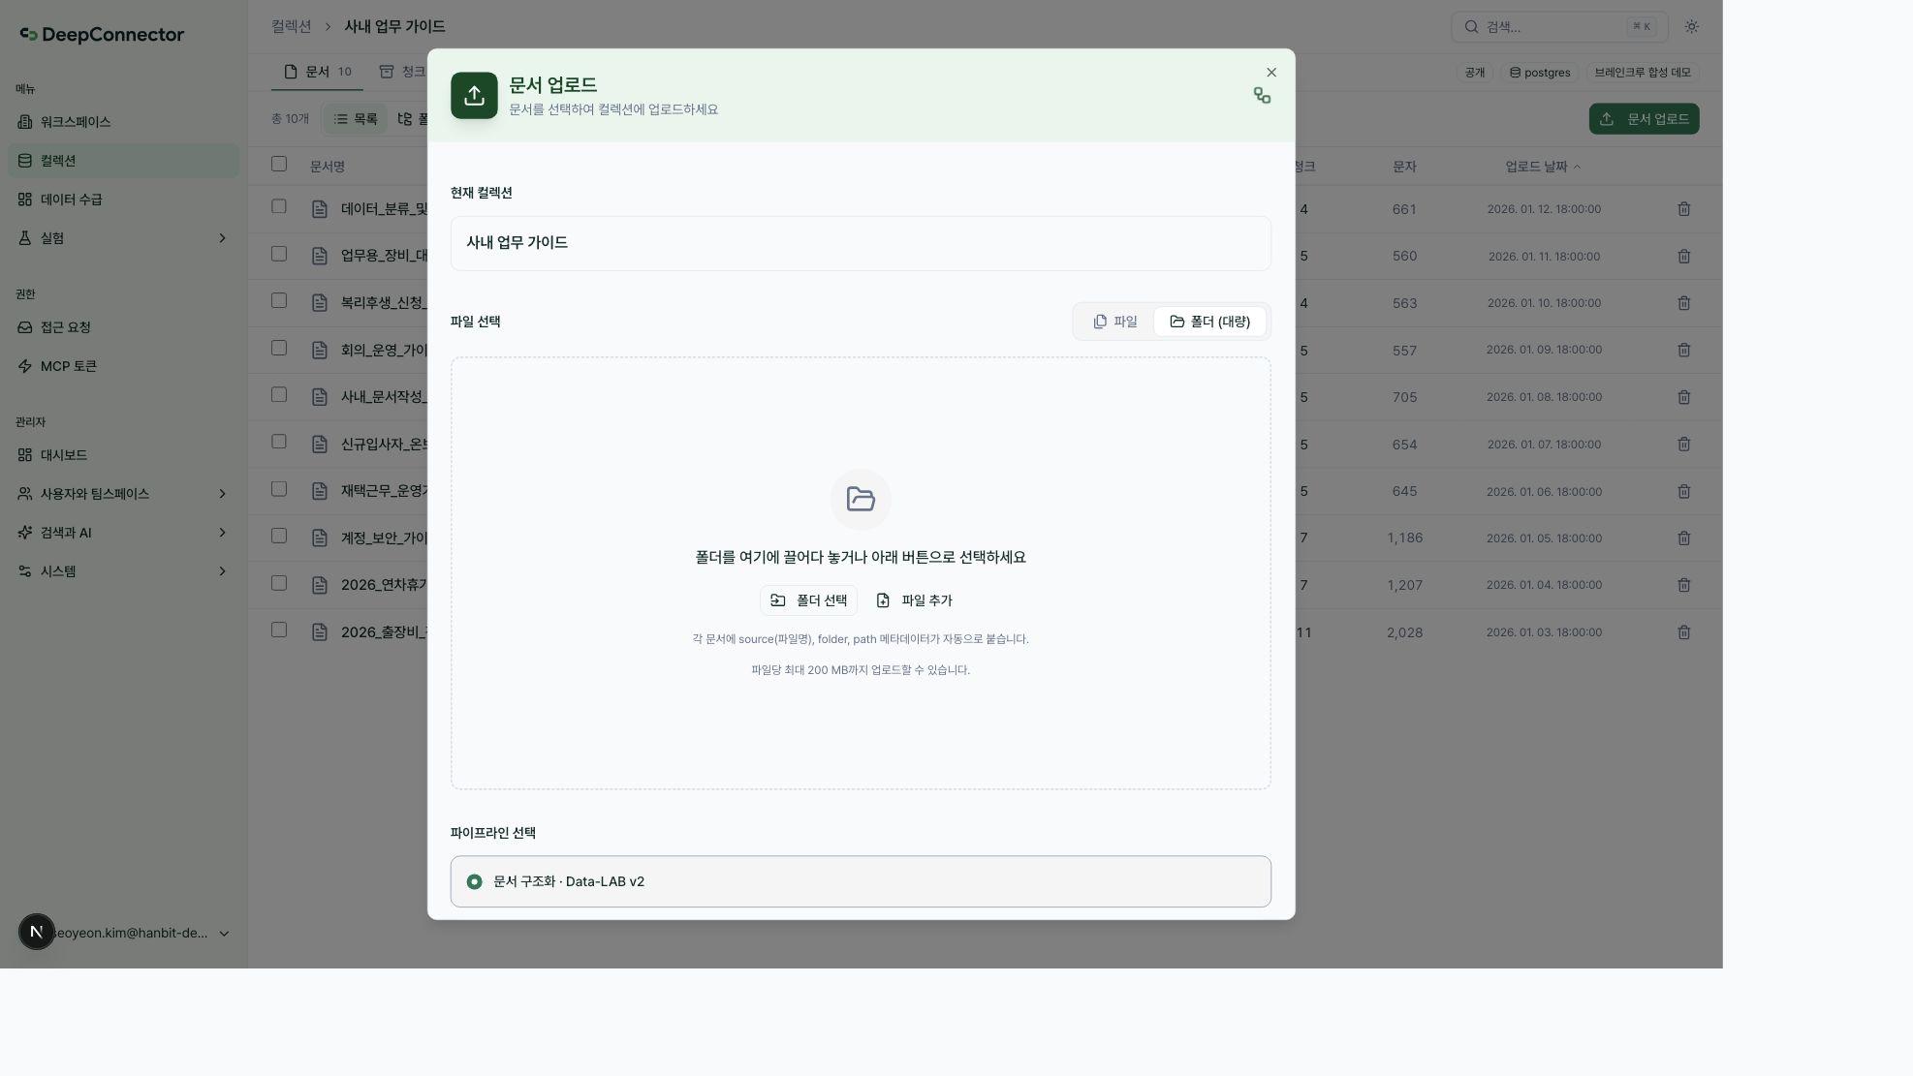This screenshot has width=1913, height=1076.
Task: Sort by 업로드 날짜 column header
Action: [x=1542, y=167]
